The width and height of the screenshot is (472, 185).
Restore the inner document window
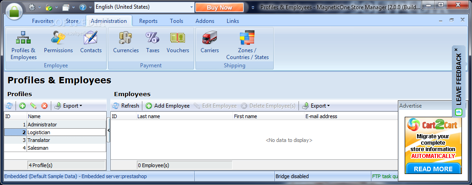point(451,20)
